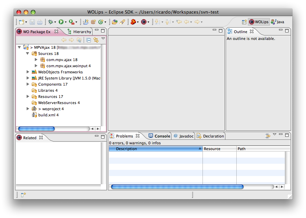Screen dimensions: 306x218
Task: Open the Declaration tab
Action: click(210, 136)
